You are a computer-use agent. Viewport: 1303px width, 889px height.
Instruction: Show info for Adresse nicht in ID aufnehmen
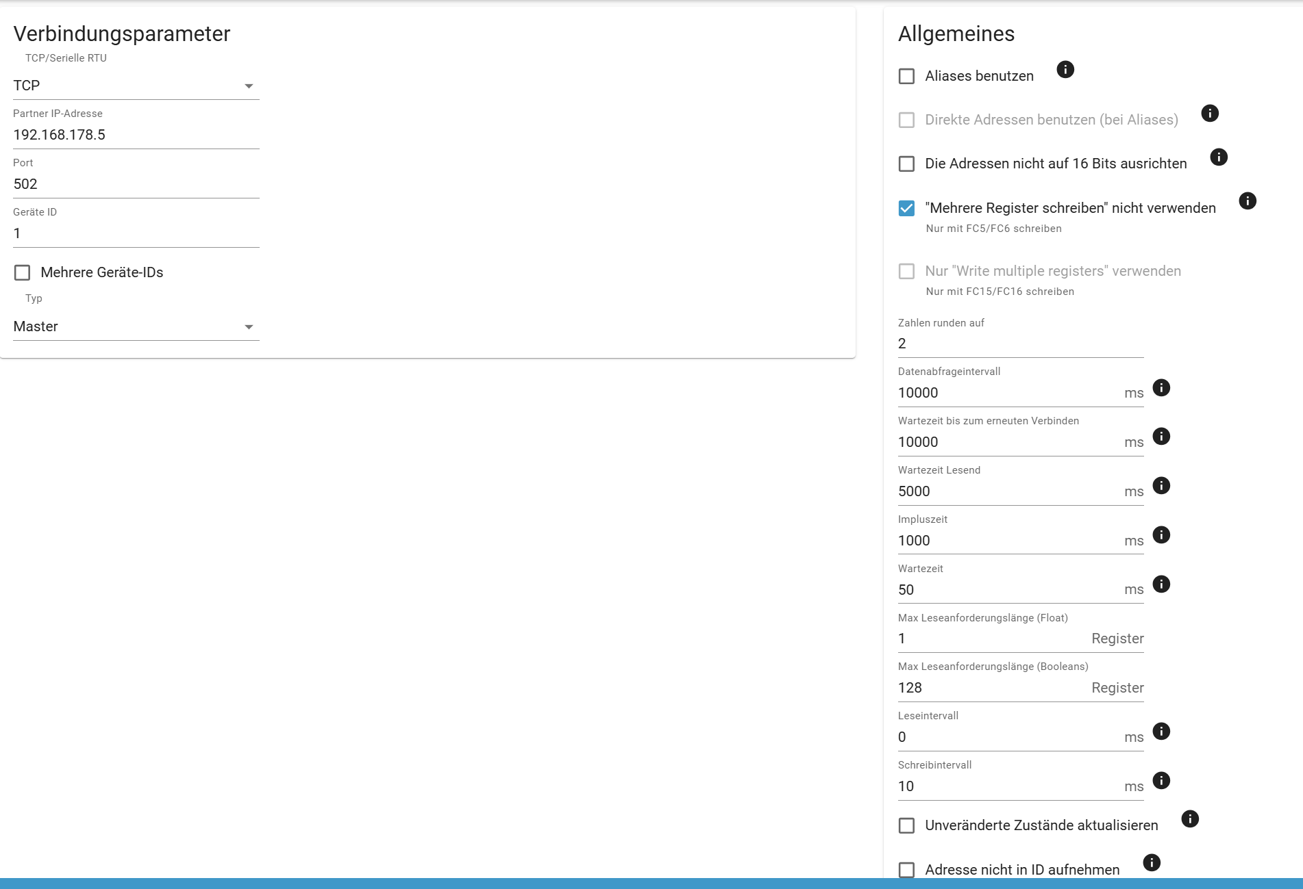[1152, 863]
